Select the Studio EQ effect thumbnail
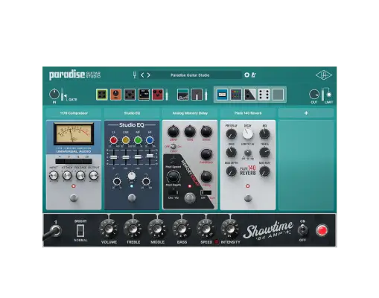Viewport: 379px width, 298px height. 236,95
